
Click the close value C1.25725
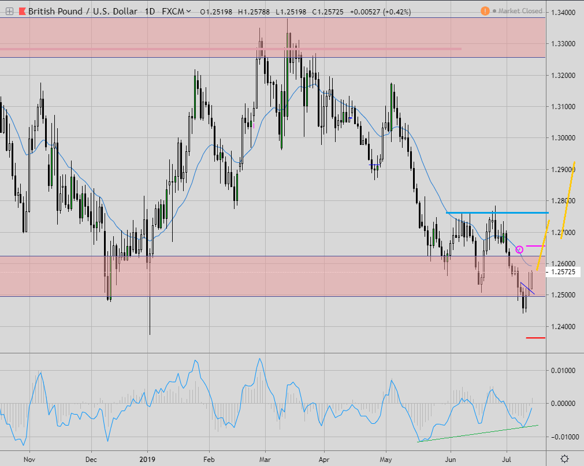(x=328, y=12)
